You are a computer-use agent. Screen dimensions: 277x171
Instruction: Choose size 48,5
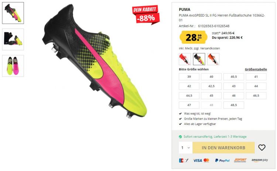[x=233, y=105]
